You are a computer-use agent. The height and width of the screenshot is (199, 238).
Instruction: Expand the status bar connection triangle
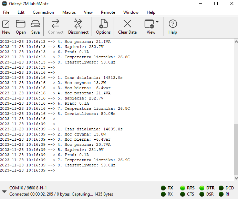pyautogui.click(x=4, y=191)
